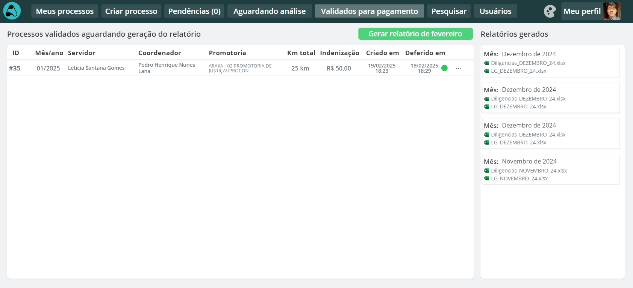The image size is (633, 288).
Task: Click the Deferido em column header
Action: (x=425, y=53)
